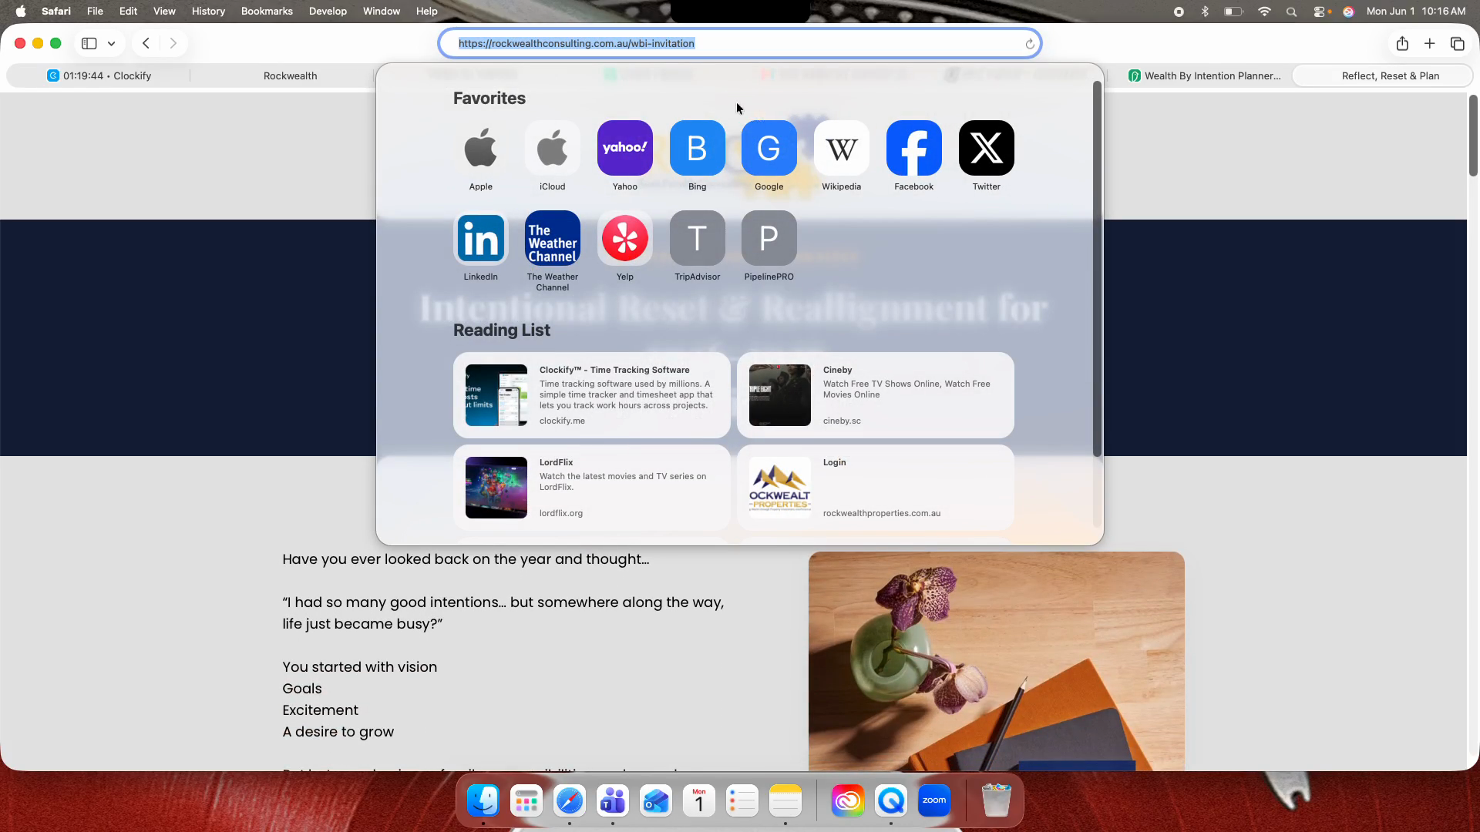This screenshot has width=1480, height=832.
Task: Open Spotlight search in menu bar
Action: coord(1292,12)
